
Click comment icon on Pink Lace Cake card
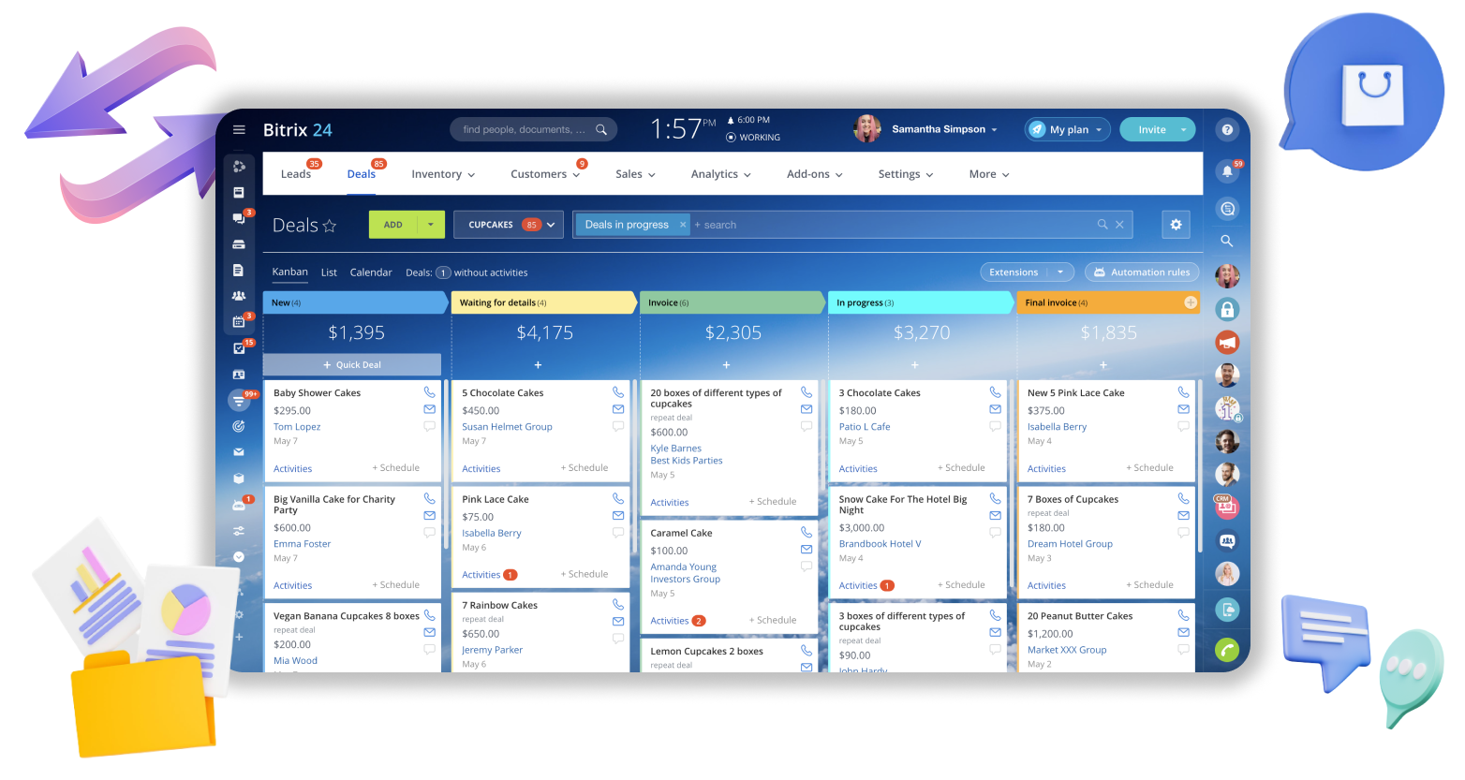[x=618, y=532]
